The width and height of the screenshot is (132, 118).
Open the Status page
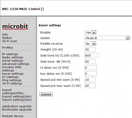point(7,38)
